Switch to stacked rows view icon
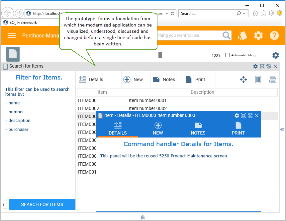 (272, 80)
